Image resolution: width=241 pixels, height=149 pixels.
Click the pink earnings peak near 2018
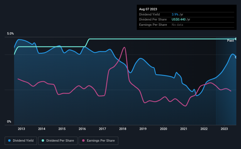(x=124, y=48)
